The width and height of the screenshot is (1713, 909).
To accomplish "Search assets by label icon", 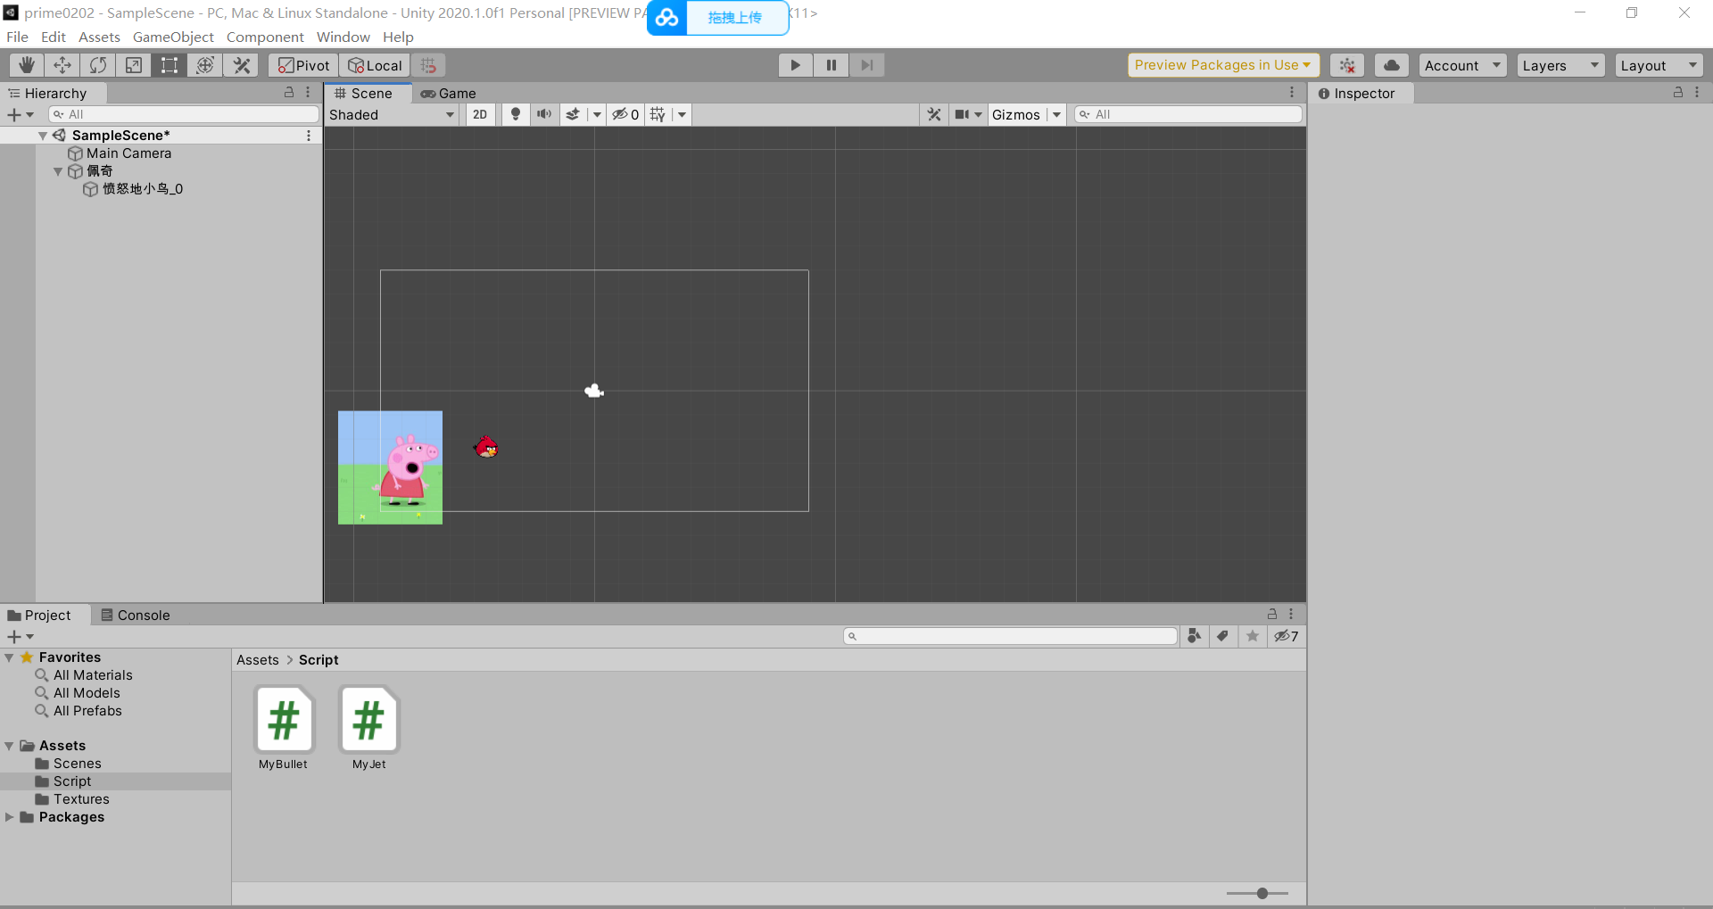I will pos(1223,636).
